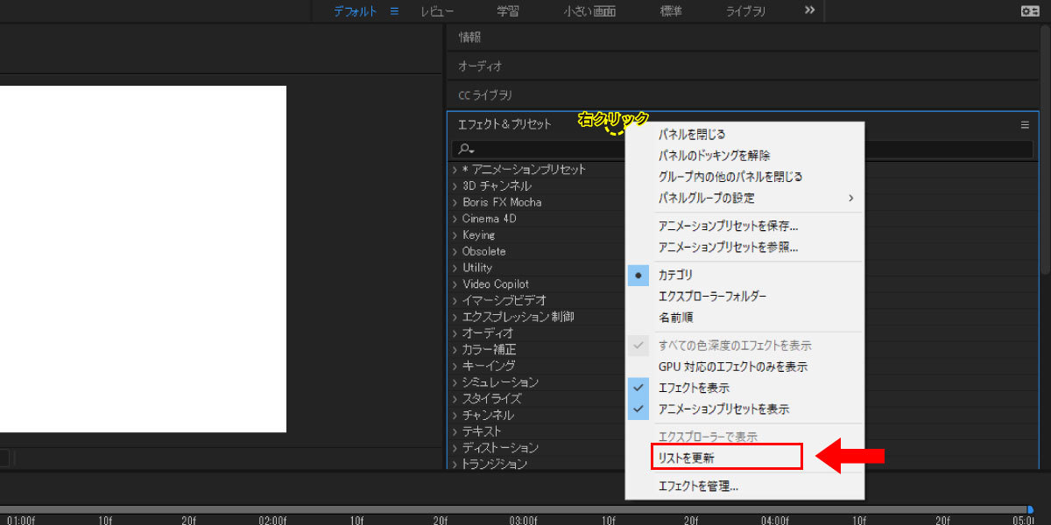This screenshot has height=525, width=1051.
Task: Expand the 3D チャンネル category
Action: [455, 186]
